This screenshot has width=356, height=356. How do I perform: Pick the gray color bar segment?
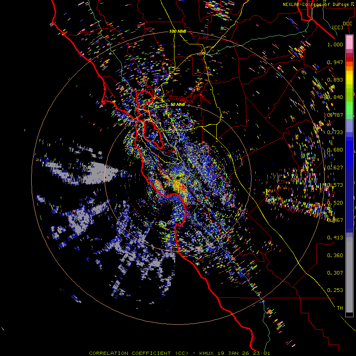click(x=349, y=275)
